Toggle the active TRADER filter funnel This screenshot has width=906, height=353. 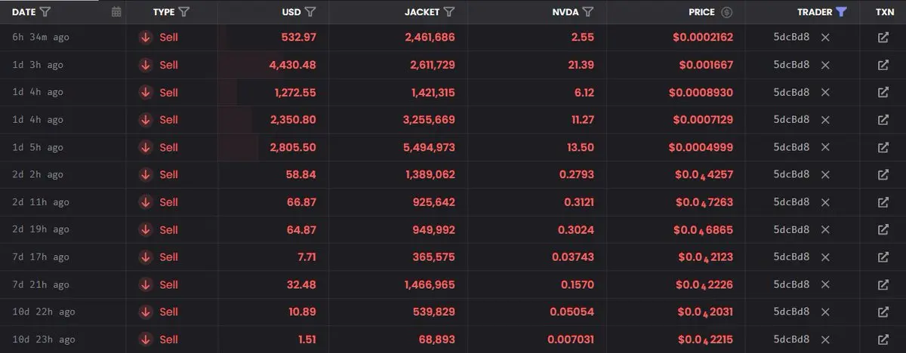842,12
